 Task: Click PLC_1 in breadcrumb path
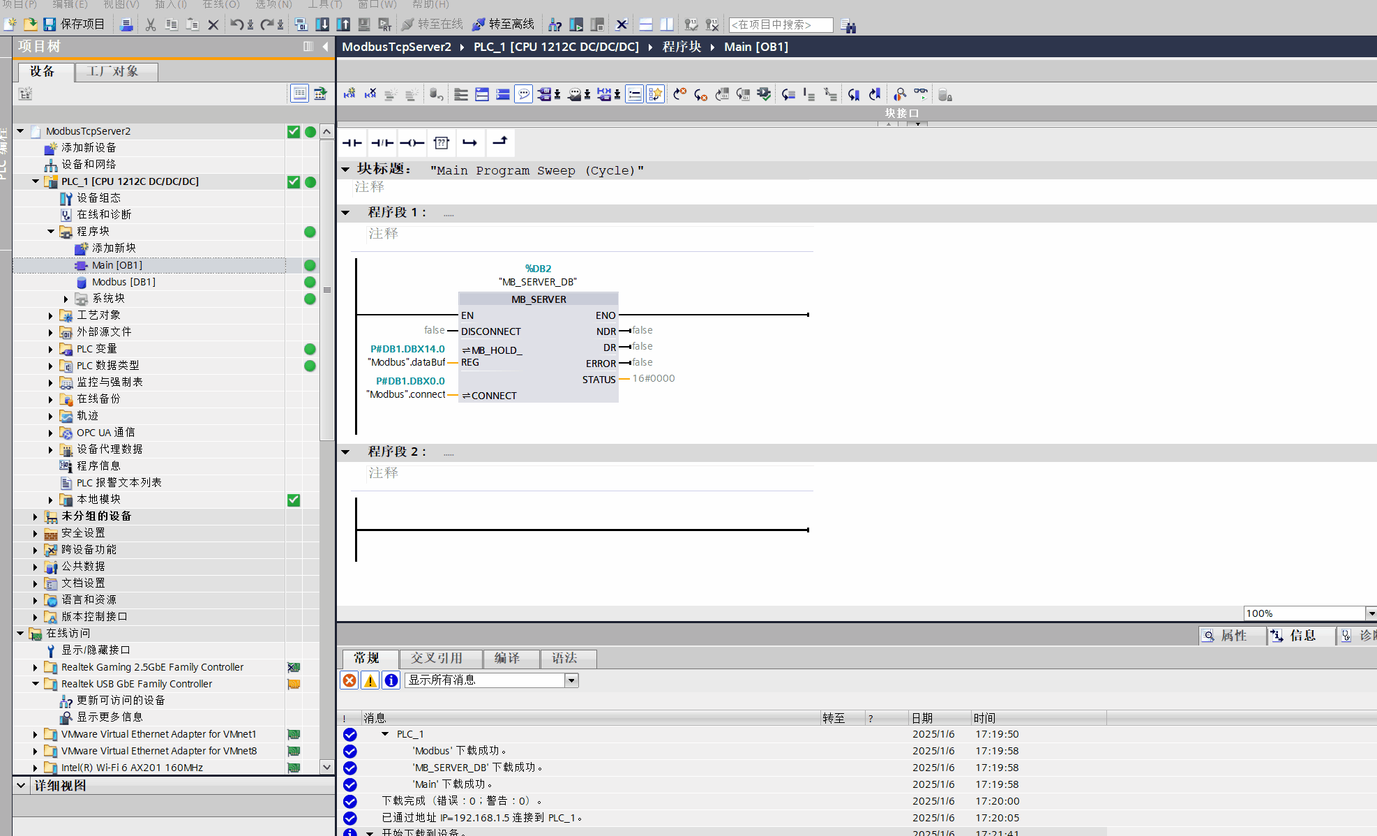pos(556,47)
